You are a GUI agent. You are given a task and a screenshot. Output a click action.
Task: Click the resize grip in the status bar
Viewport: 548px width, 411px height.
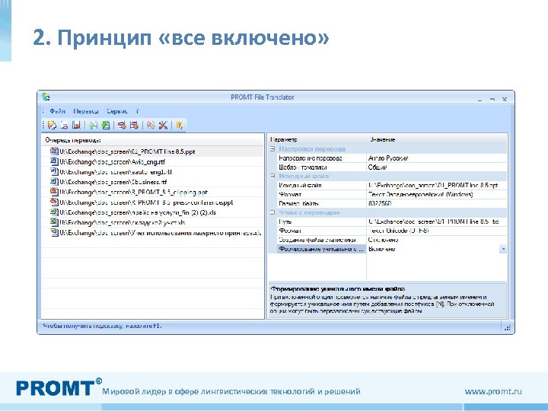coord(508,327)
